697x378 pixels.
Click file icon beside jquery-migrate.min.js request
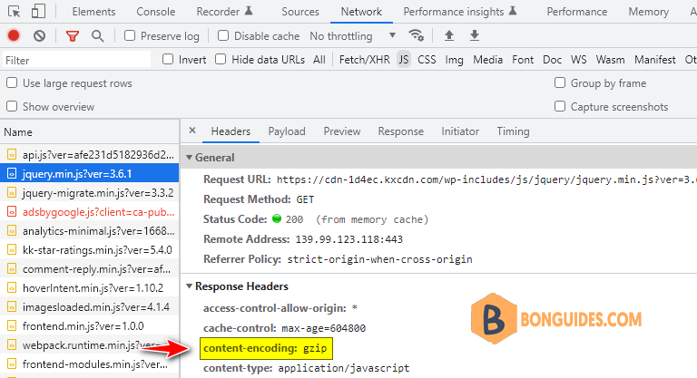pos(12,193)
